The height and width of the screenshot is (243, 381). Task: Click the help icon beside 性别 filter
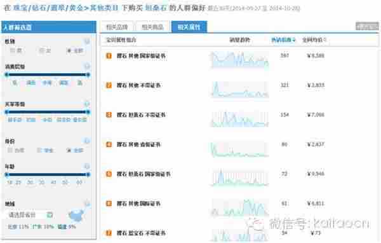point(87,41)
